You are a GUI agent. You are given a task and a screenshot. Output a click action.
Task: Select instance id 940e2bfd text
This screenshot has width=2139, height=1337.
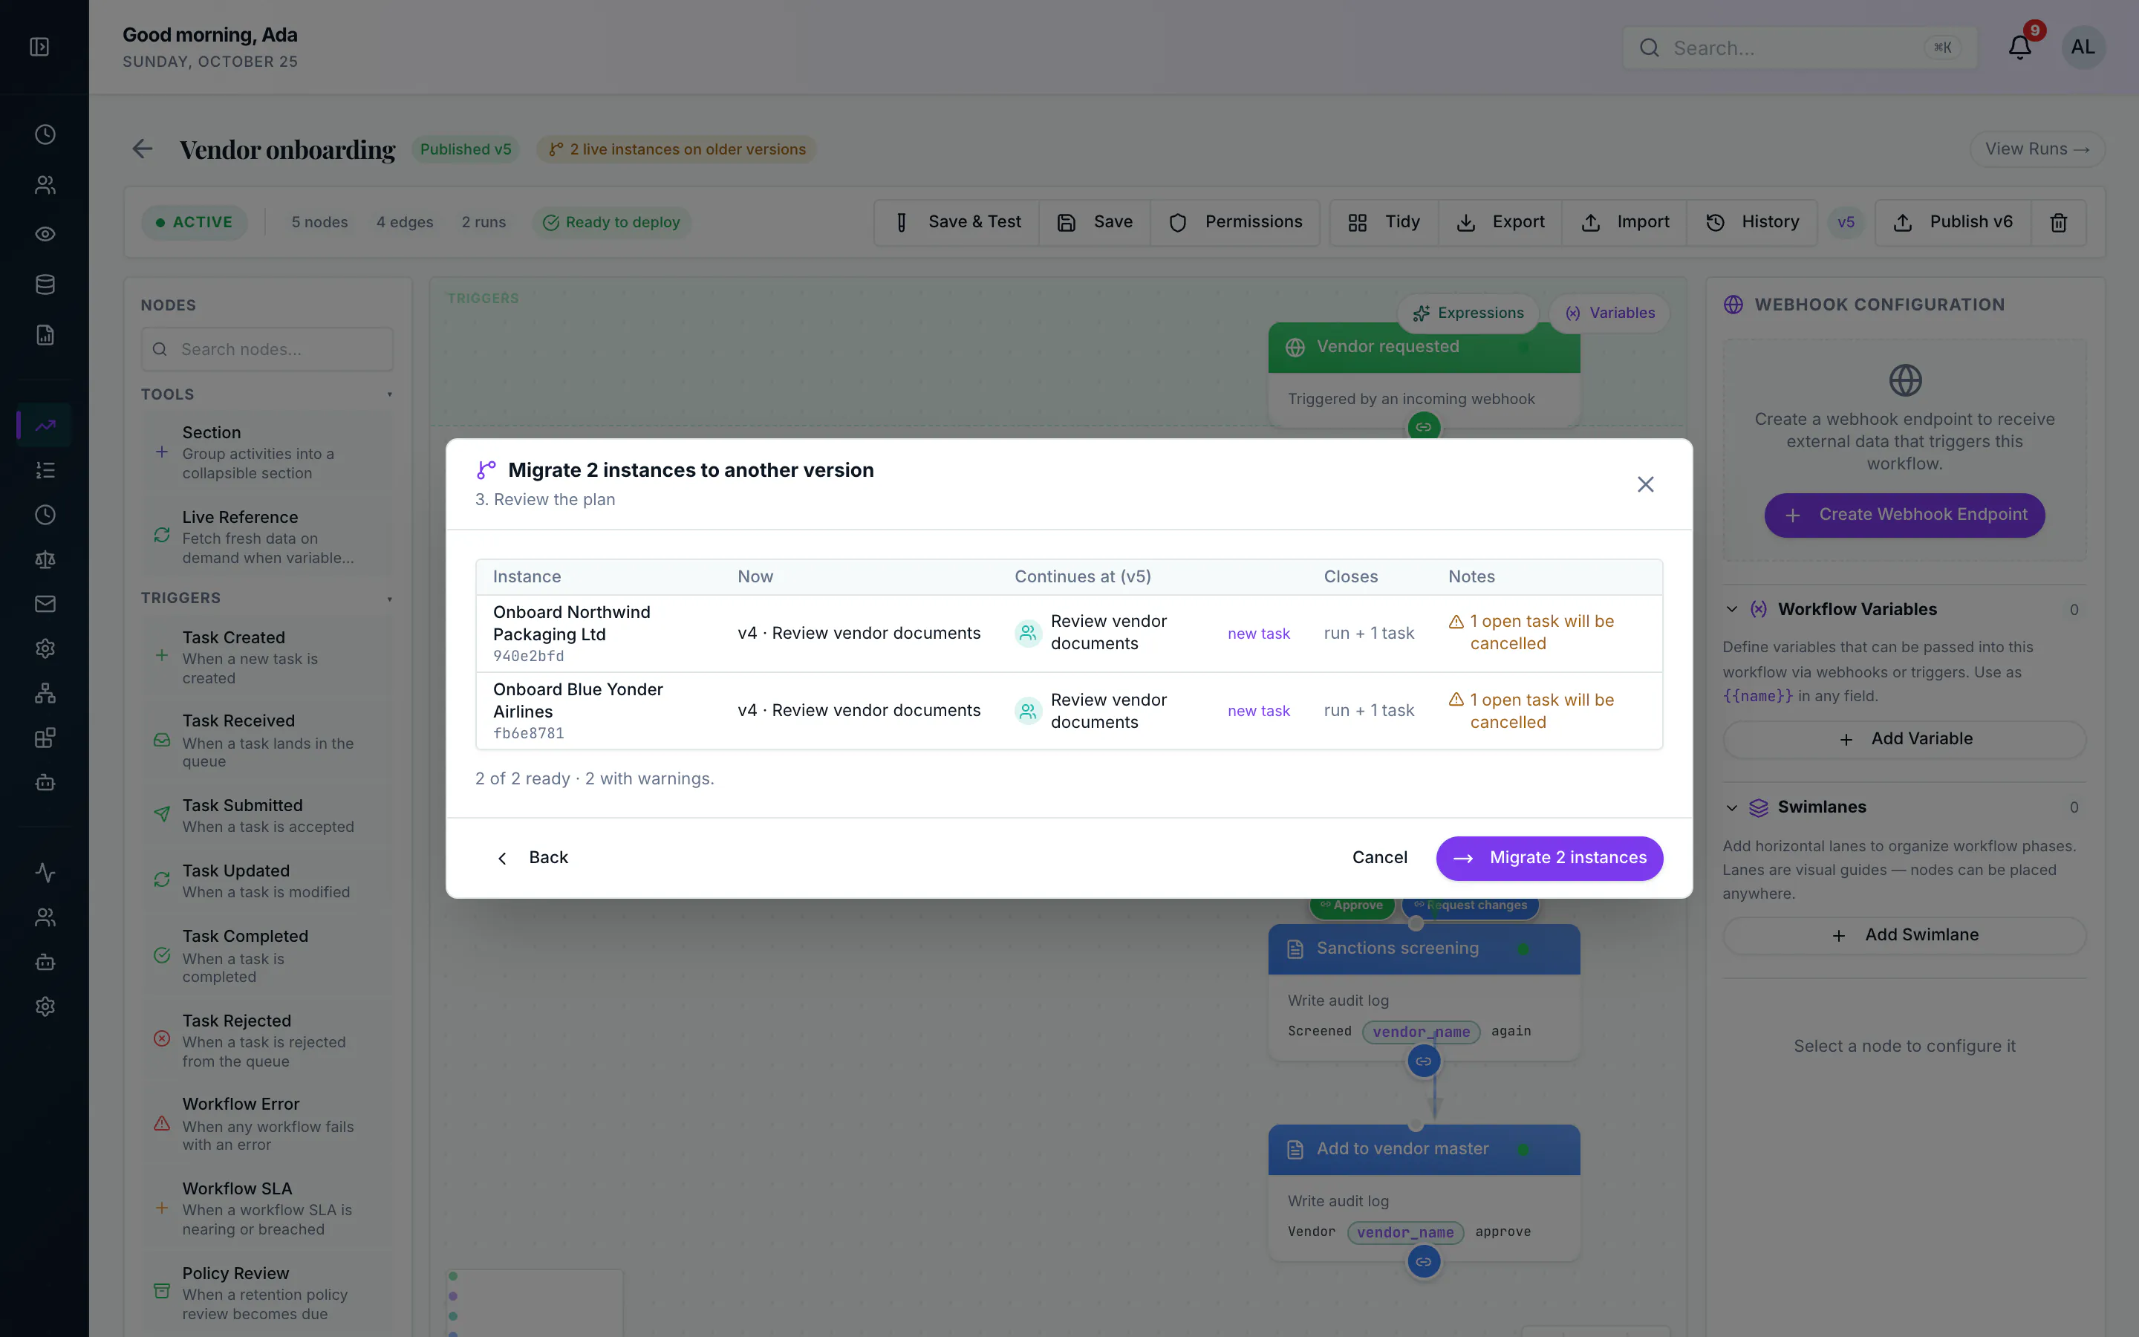click(527, 656)
